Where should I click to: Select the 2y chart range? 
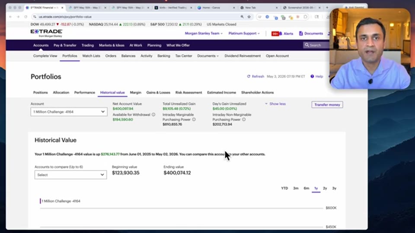(x=325, y=189)
